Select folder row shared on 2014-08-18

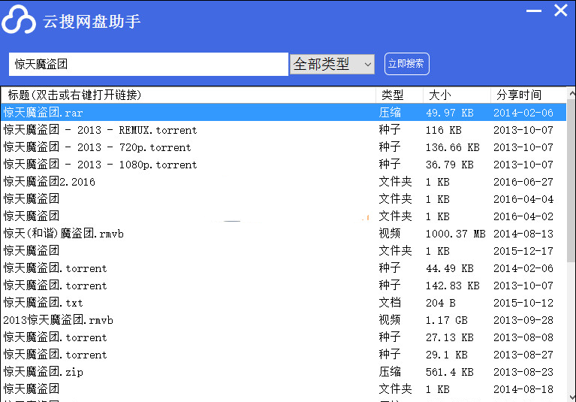point(283,388)
